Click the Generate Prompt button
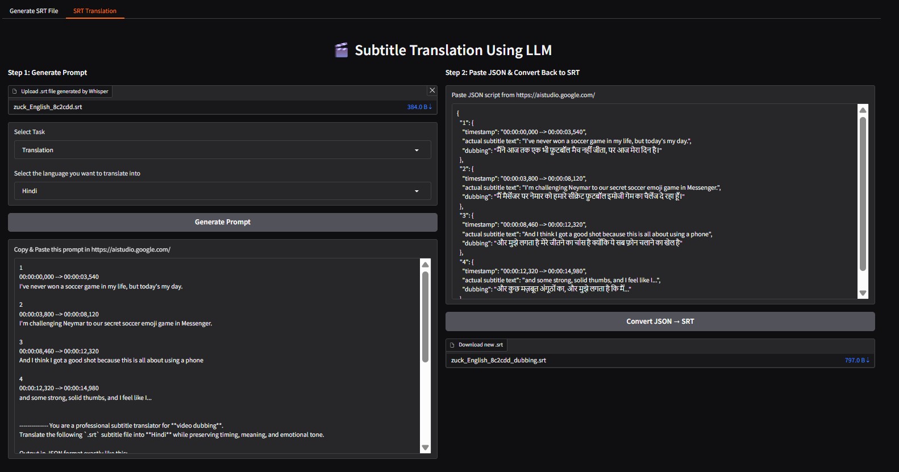The width and height of the screenshot is (899, 472). pyautogui.click(x=223, y=222)
